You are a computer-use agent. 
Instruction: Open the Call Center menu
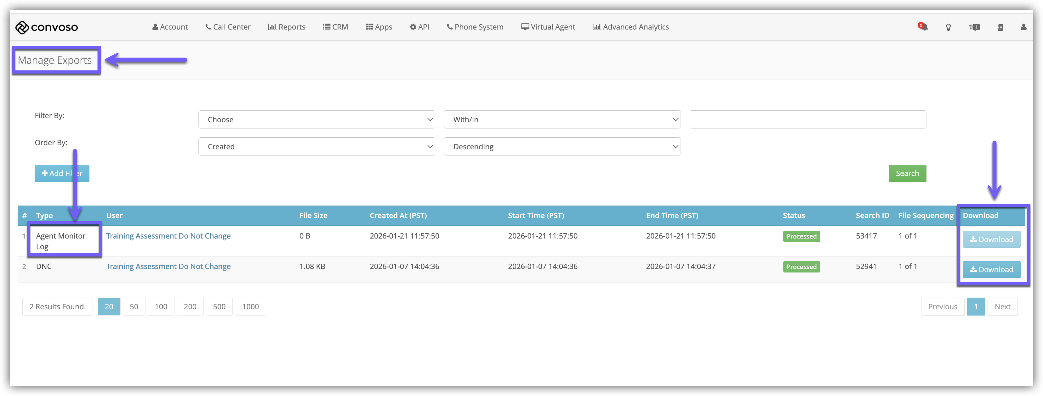[x=228, y=27]
